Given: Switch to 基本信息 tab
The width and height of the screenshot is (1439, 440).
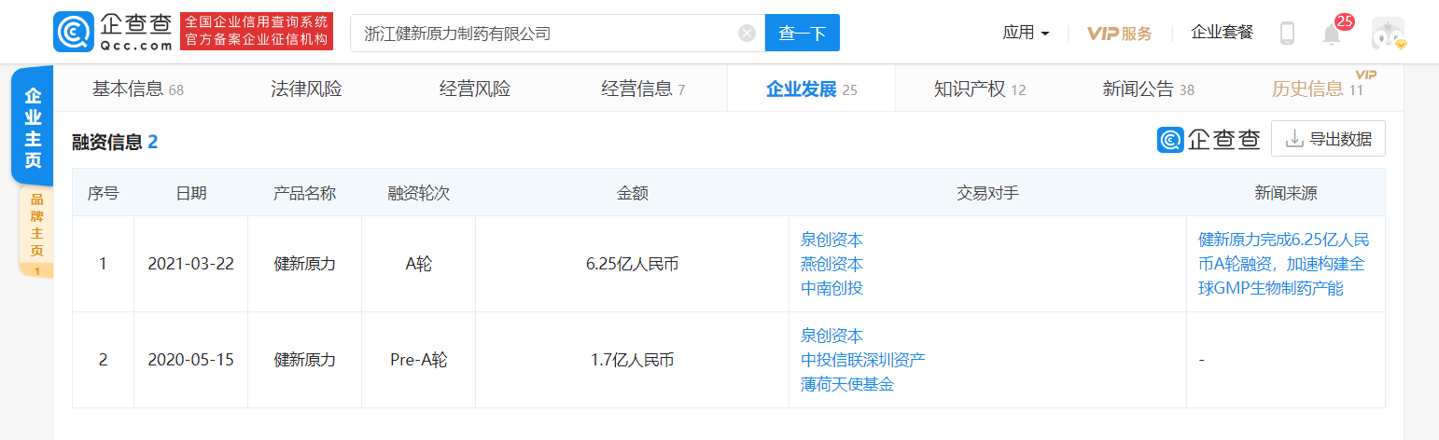Looking at the screenshot, I should coord(138,89).
